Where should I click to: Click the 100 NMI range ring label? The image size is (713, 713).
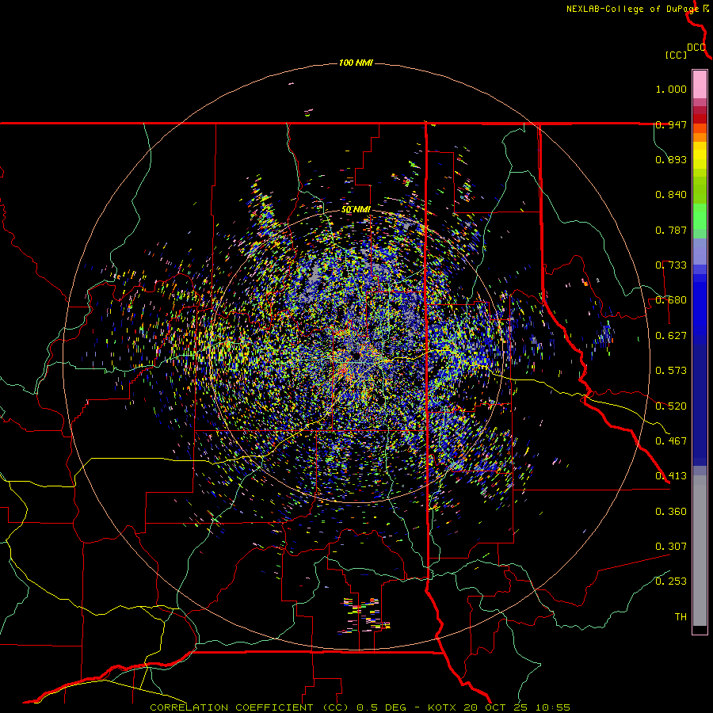356,63
